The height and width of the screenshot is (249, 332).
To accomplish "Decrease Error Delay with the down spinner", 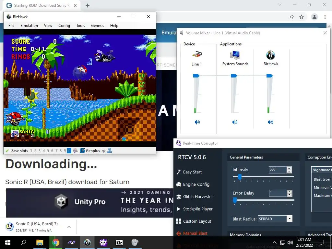I will (289, 195).
